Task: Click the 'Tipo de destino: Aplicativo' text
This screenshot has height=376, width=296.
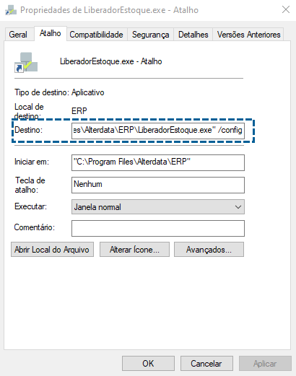Action: pos(59,92)
